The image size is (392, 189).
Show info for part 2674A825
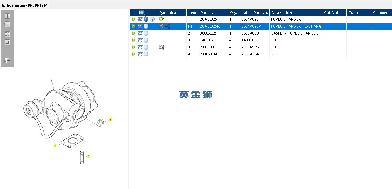(152, 19)
